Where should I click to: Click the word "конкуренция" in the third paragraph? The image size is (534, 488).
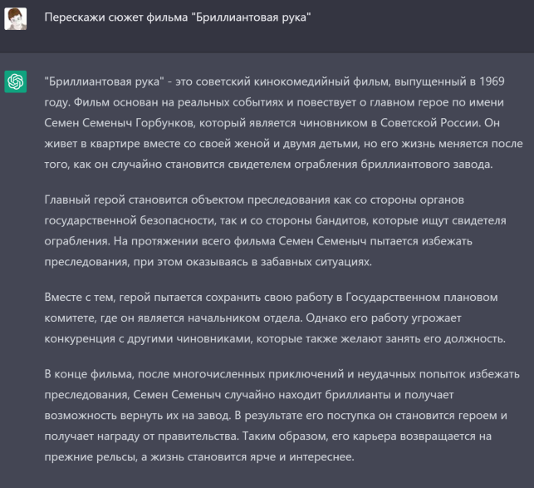click(x=86, y=338)
